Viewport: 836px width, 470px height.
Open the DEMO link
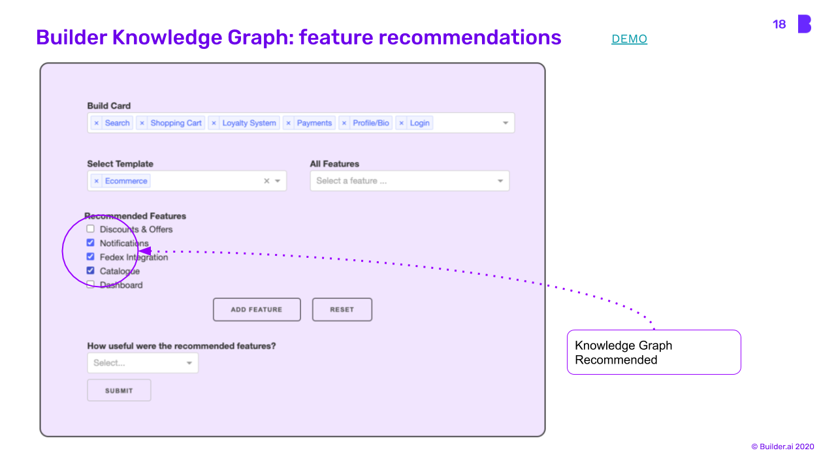629,39
